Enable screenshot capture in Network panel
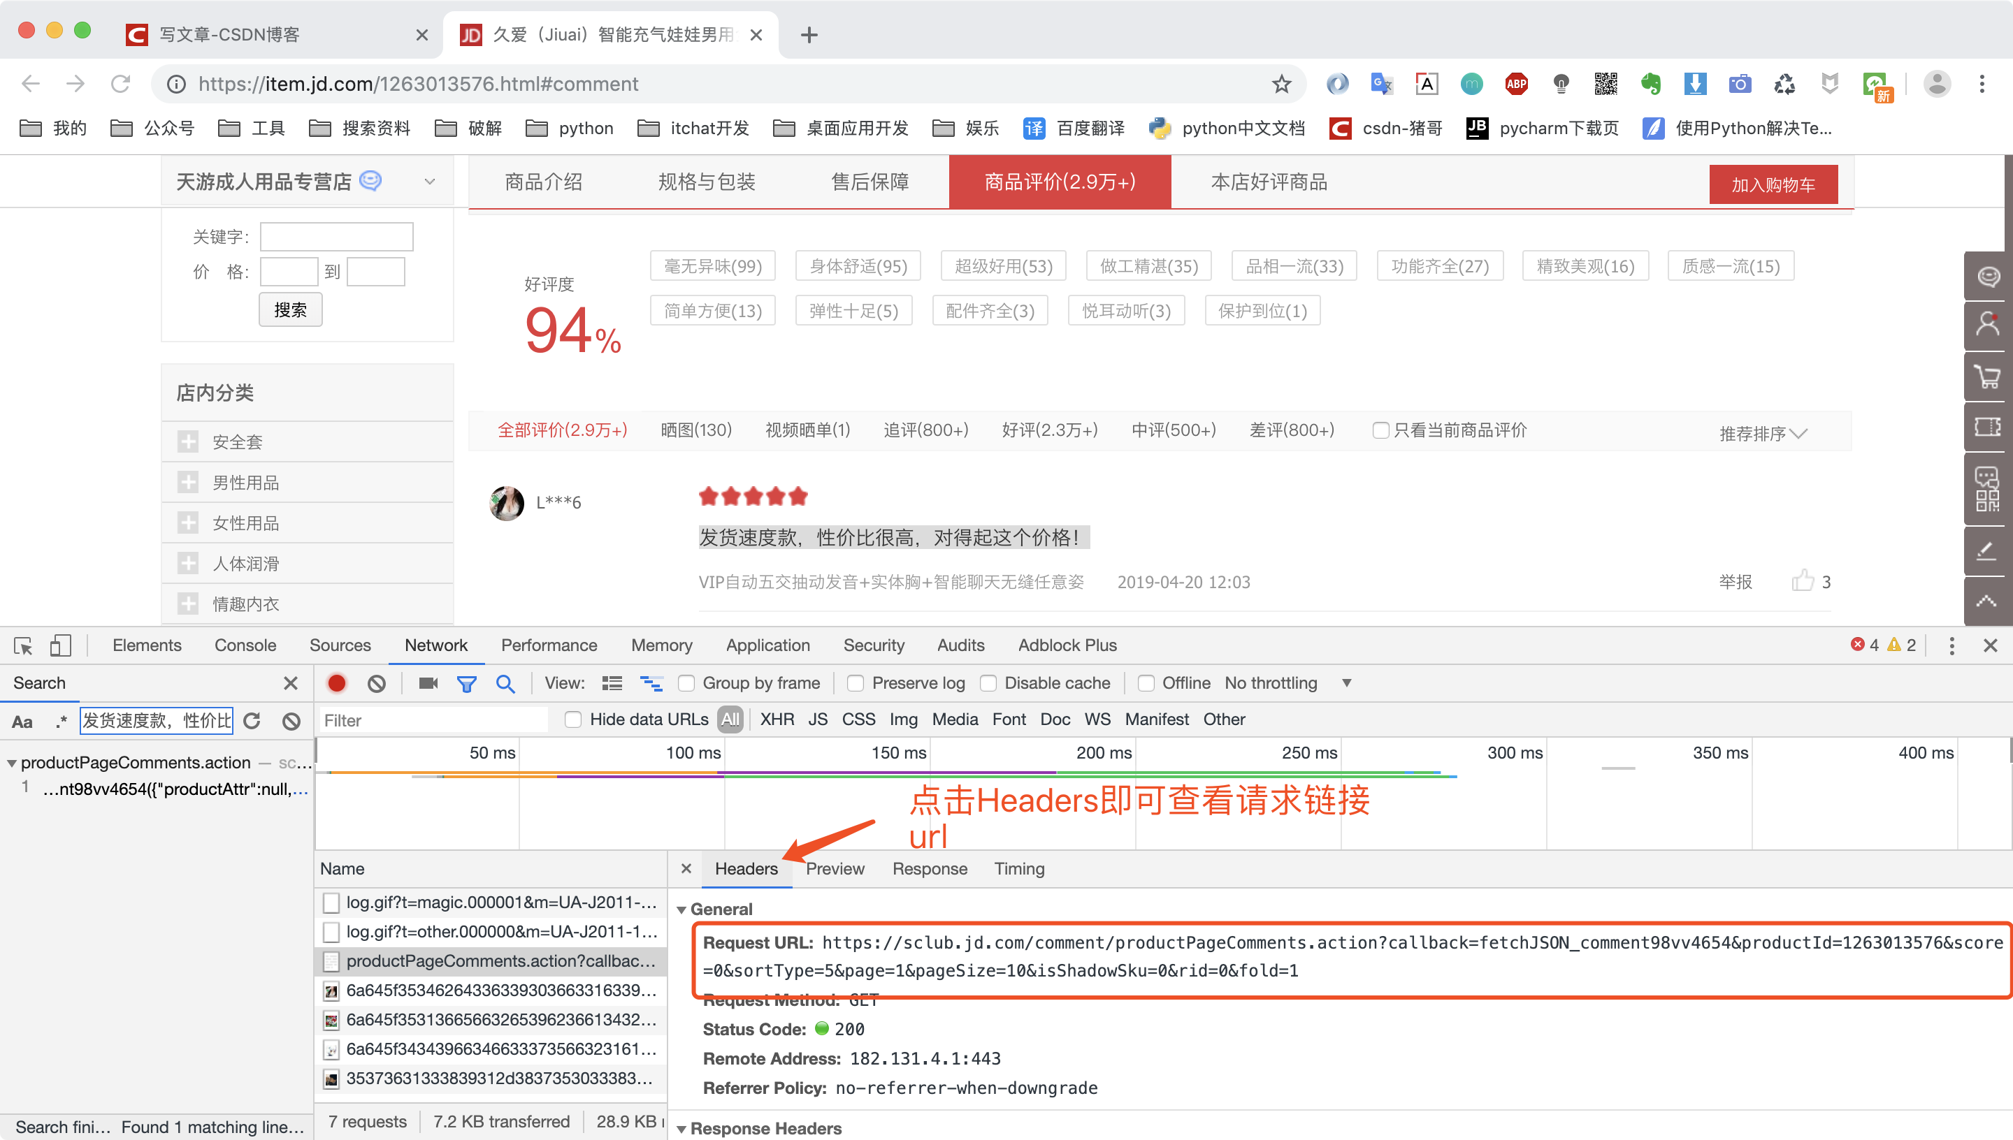 click(x=428, y=682)
